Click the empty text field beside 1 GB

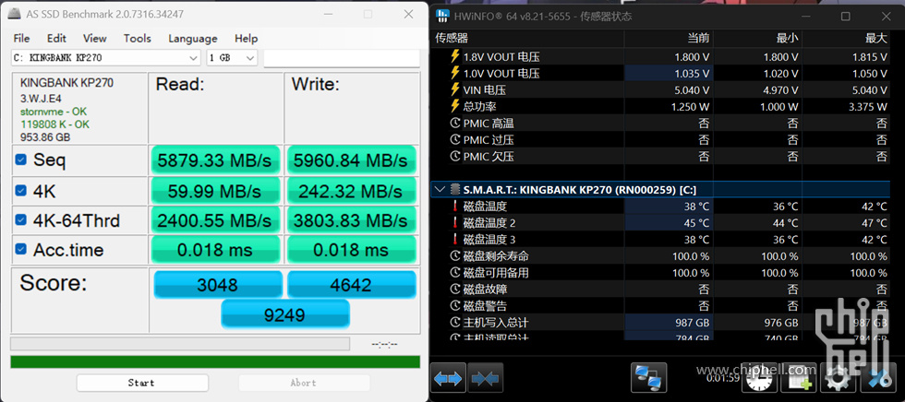point(342,58)
